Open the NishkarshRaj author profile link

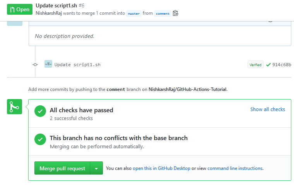(49, 13)
